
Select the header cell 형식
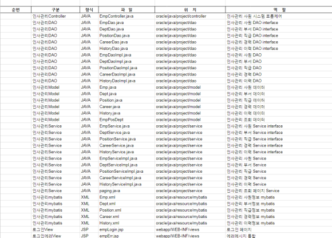(x=89, y=10)
